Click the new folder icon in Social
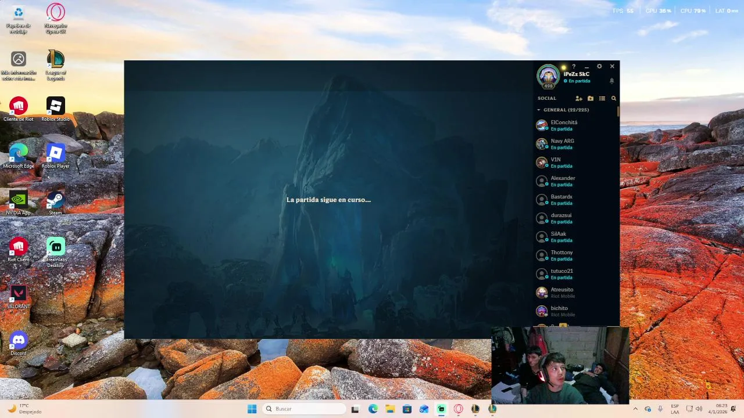 591,99
